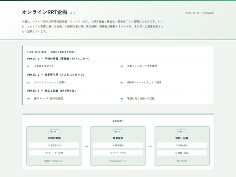Image resolution: width=236 pixels, height=177 pixels.
Task: Open step 04 ISBARフォームに入力して送信
Action: point(141,83)
